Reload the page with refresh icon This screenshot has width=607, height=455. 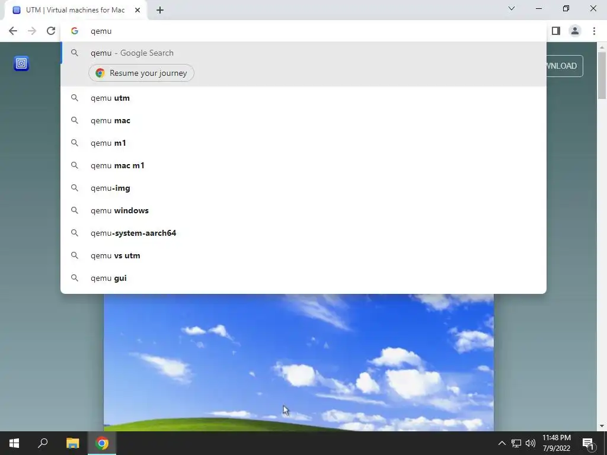[51, 31]
